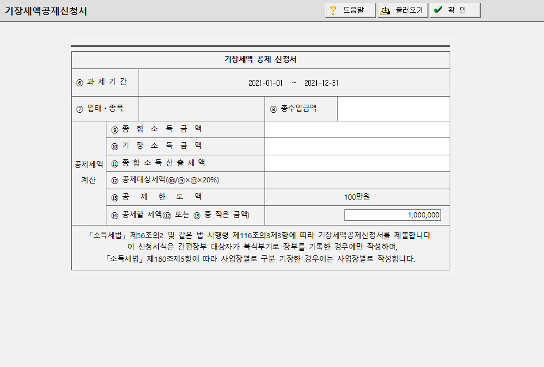Click the 불러오기 load button
Image resolution: width=544 pixels, height=367 pixels.
click(403, 10)
